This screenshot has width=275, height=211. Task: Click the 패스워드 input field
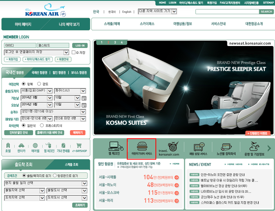coord(53,46)
